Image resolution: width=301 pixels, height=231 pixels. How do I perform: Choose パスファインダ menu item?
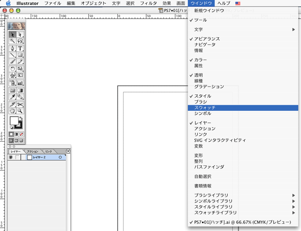[243, 167]
